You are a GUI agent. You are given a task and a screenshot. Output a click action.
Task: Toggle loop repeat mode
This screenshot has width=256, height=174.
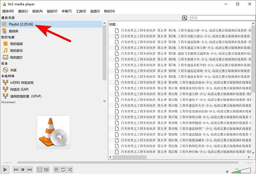(63, 170)
